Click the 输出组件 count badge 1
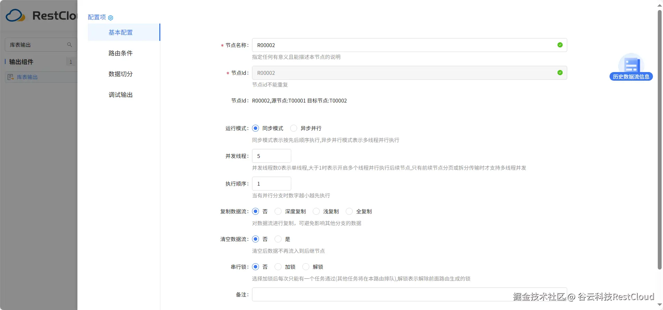The height and width of the screenshot is (310, 663). coord(71,62)
